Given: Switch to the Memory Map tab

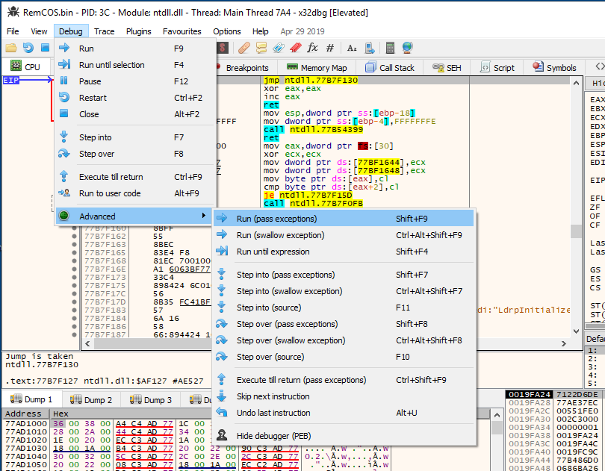Looking at the screenshot, I should [317, 68].
